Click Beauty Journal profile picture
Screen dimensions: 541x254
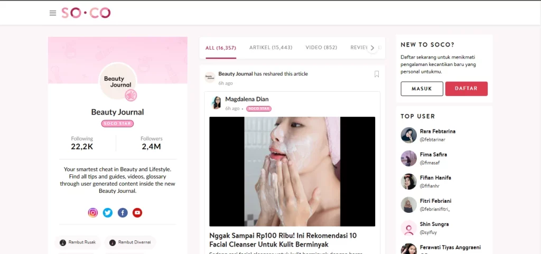pyautogui.click(x=118, y=82)
